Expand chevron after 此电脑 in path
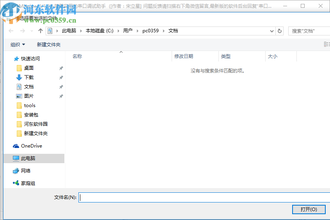 (81, 31)
